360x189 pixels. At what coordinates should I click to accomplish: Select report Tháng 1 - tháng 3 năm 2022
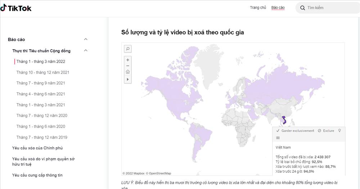pos(41,61)
